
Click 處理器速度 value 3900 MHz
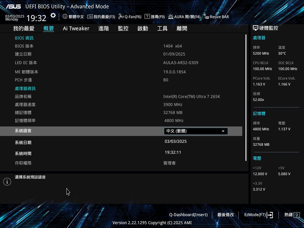point(173,104)
